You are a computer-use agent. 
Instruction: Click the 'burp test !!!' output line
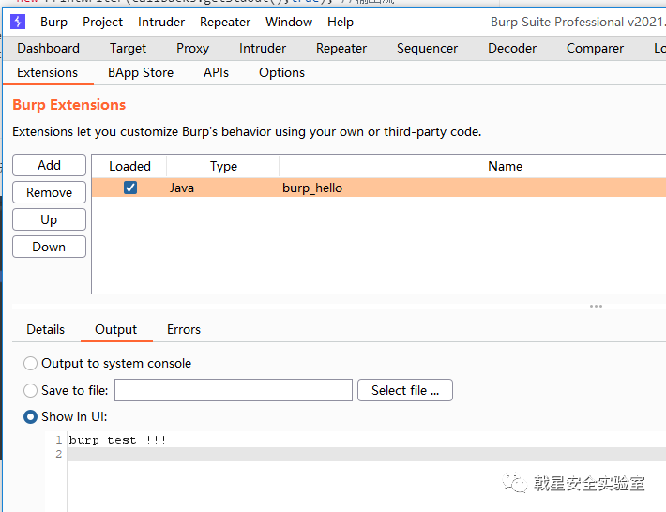coord(117,440)
